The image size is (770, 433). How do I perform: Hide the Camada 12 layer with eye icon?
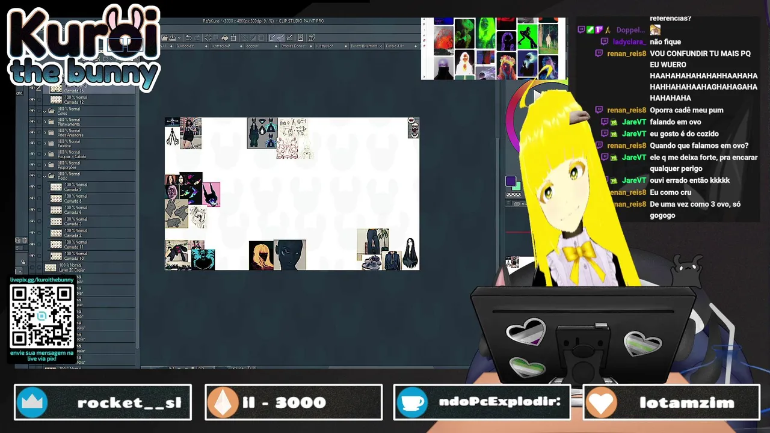(32, 99)
